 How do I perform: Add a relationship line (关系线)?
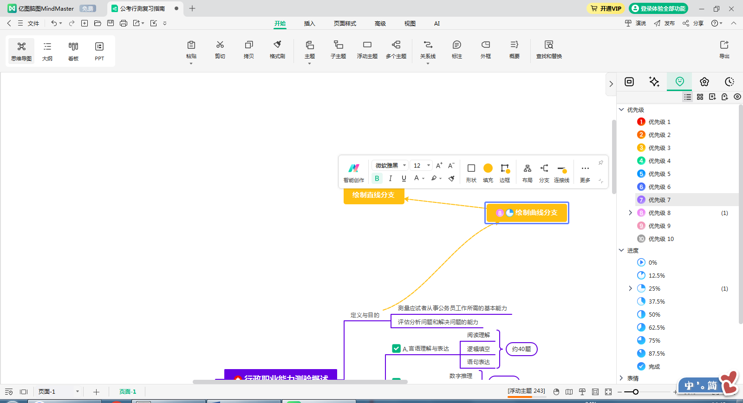[x=428, y=49]
